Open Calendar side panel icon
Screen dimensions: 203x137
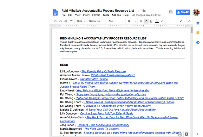198,23
